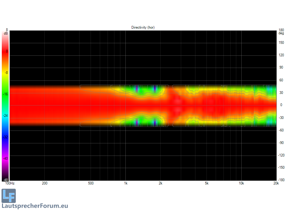Open the LautsprecherForum.eu watermark link
This screenshot has width=286, height=211.
[x=35, y=206]
